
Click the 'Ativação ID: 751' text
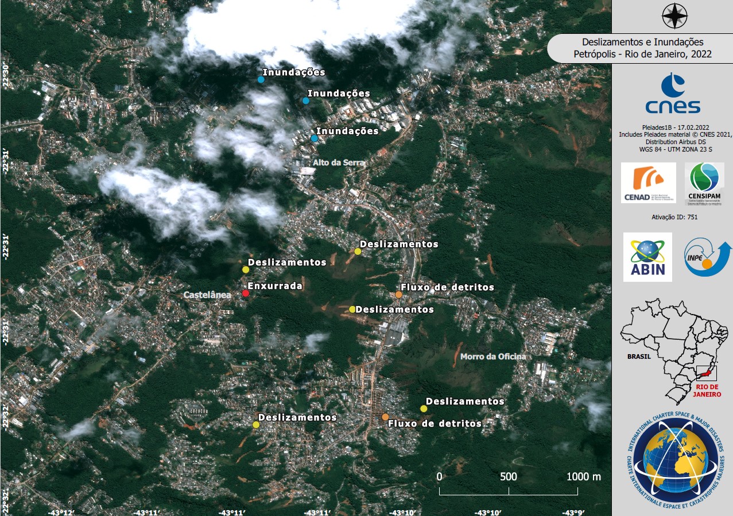(x=674, y=218)
